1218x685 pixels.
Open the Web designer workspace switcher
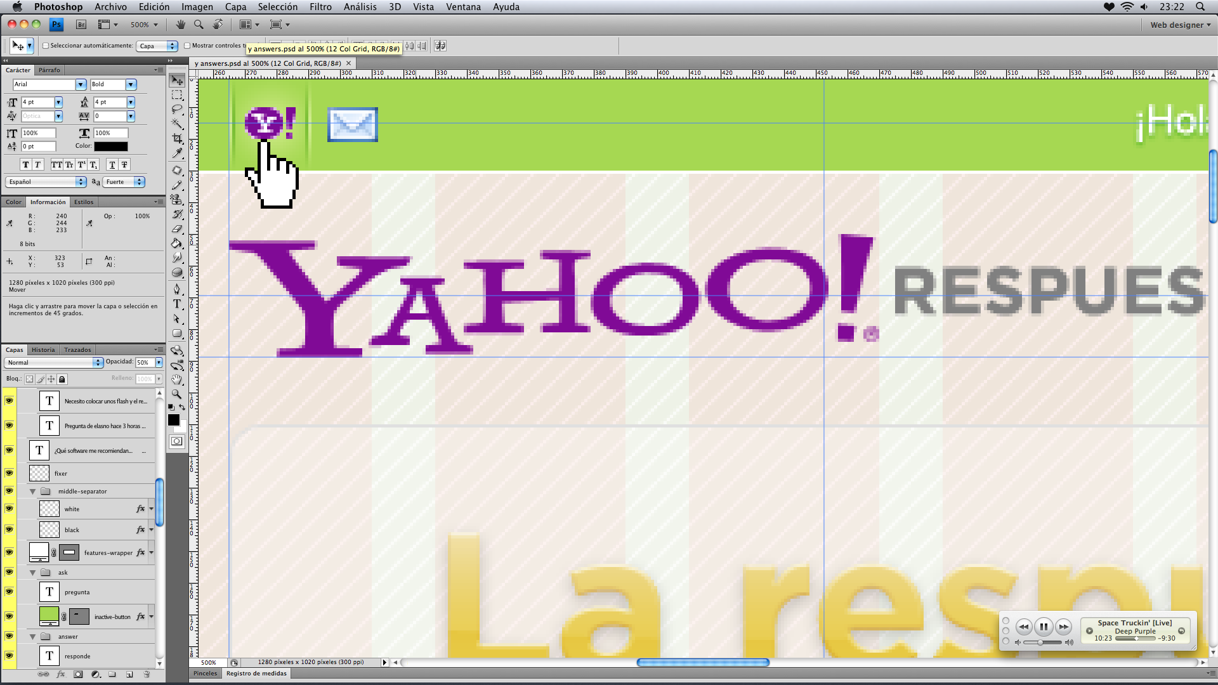tap(1180, 25)
